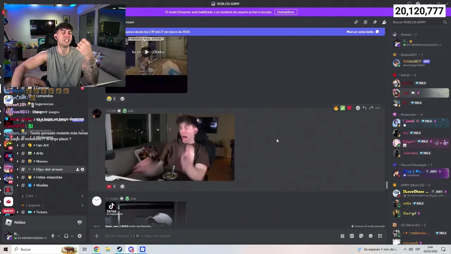Click the chat scrollbar thumb
451x254 pixels.
(x=387, y=185)
